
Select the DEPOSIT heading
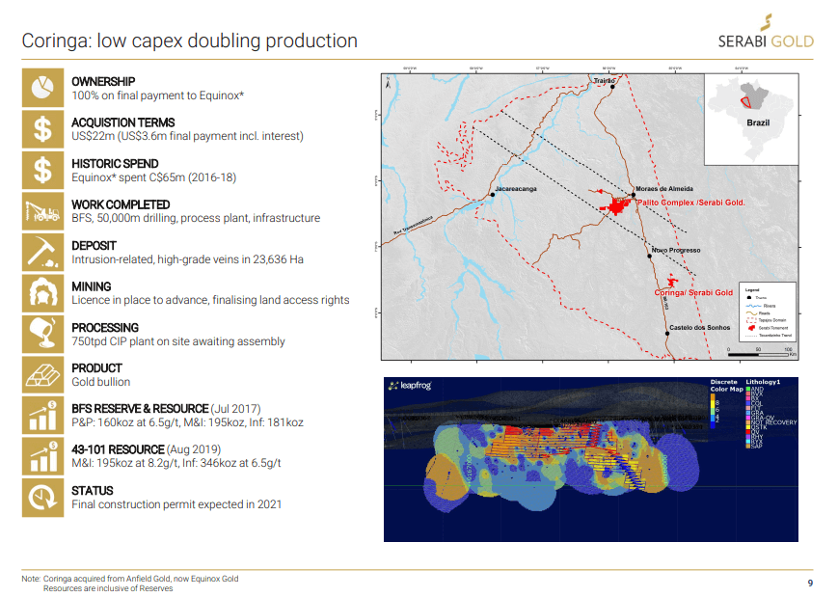[x=95, y=246]
